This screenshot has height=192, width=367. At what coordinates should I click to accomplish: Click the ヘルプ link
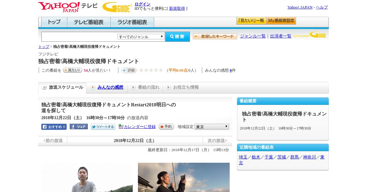322,7
